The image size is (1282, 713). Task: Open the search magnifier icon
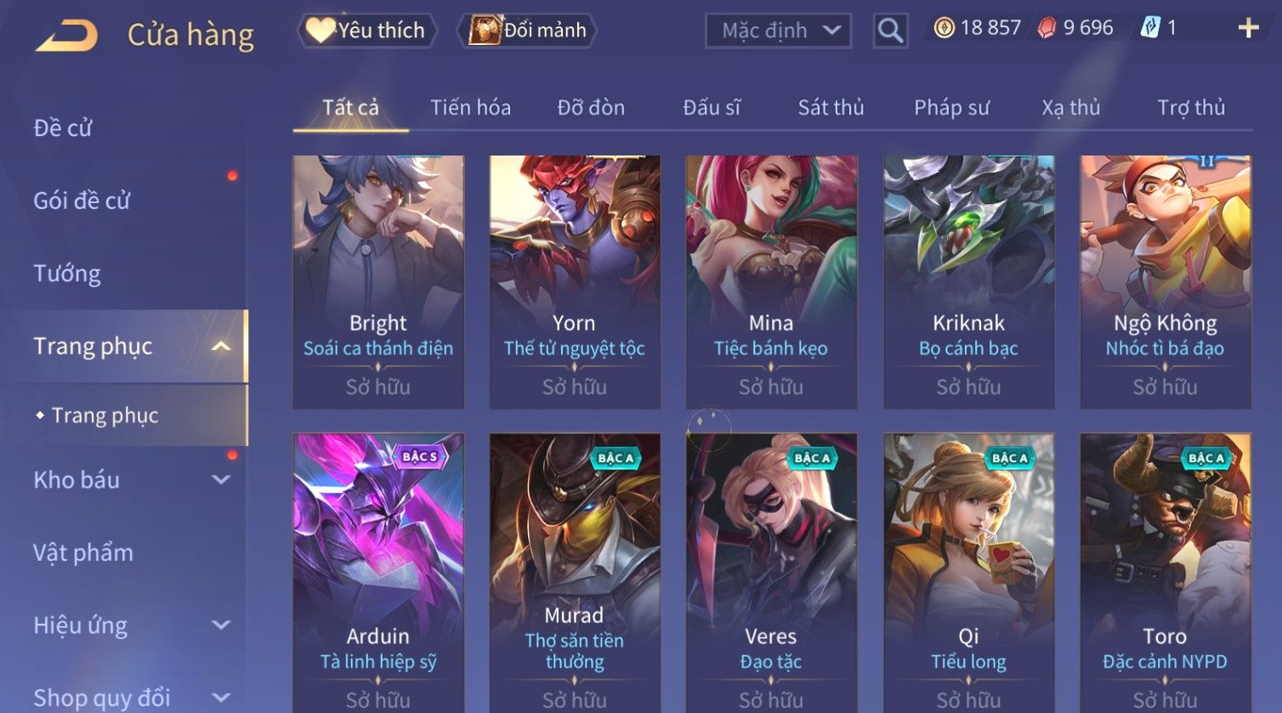pos(890,31)
